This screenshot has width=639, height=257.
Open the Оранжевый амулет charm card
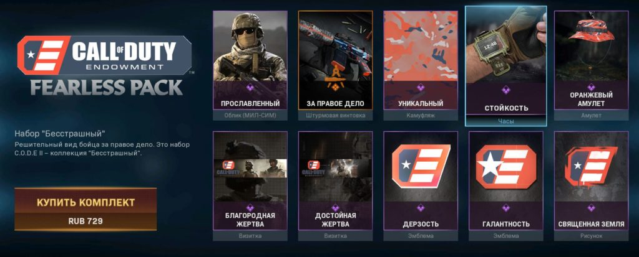click(591, 65)
